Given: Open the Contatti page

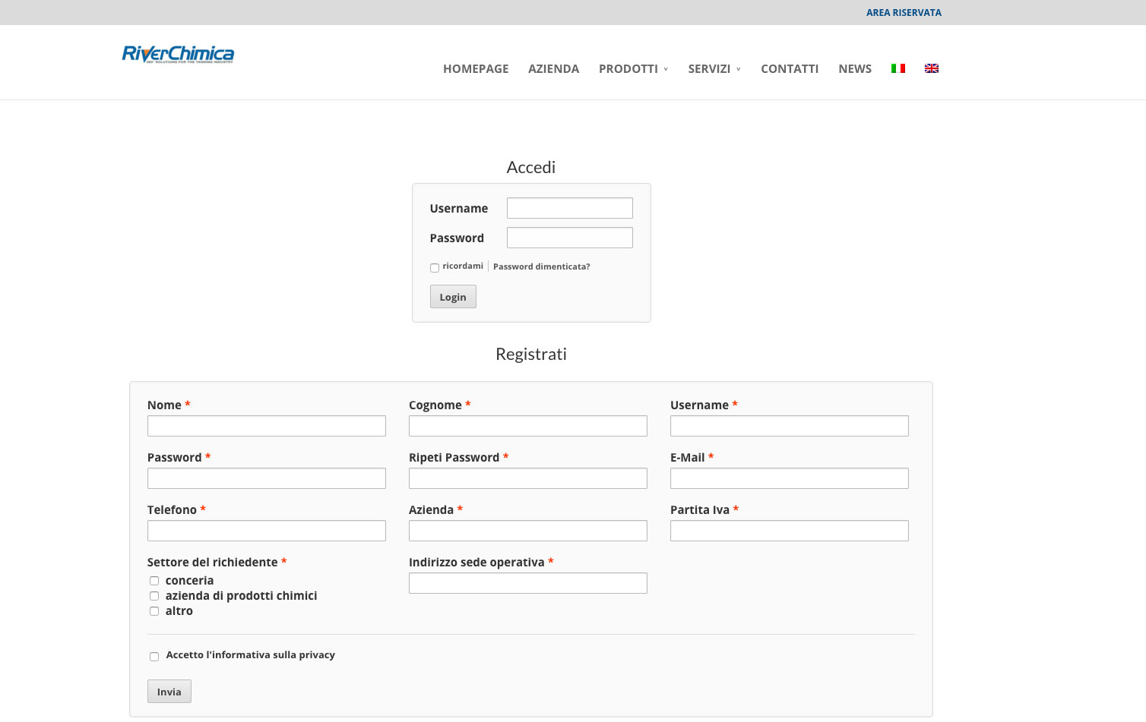Looking at the screenshot, I should [790, 68].
